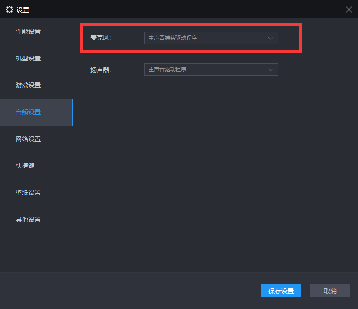Go to the 网络设置 section

tap(28, 139)
